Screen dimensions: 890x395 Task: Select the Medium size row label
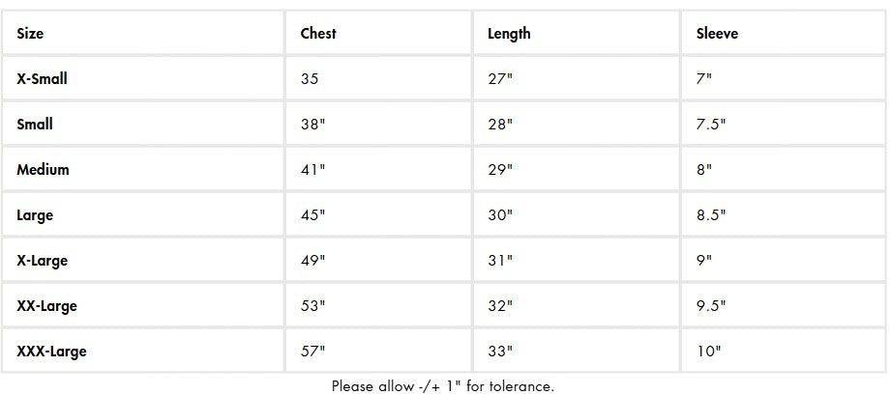point(43,170)
